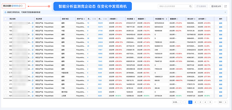Close the data notification banner
Image resolution: width=232 pixels, height=110 pixels.
[x=225, y=12]
